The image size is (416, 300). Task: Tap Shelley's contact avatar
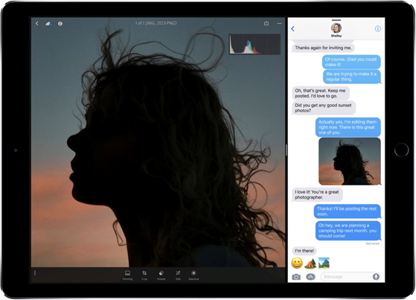pyautogui.click(x=336, y=28)
